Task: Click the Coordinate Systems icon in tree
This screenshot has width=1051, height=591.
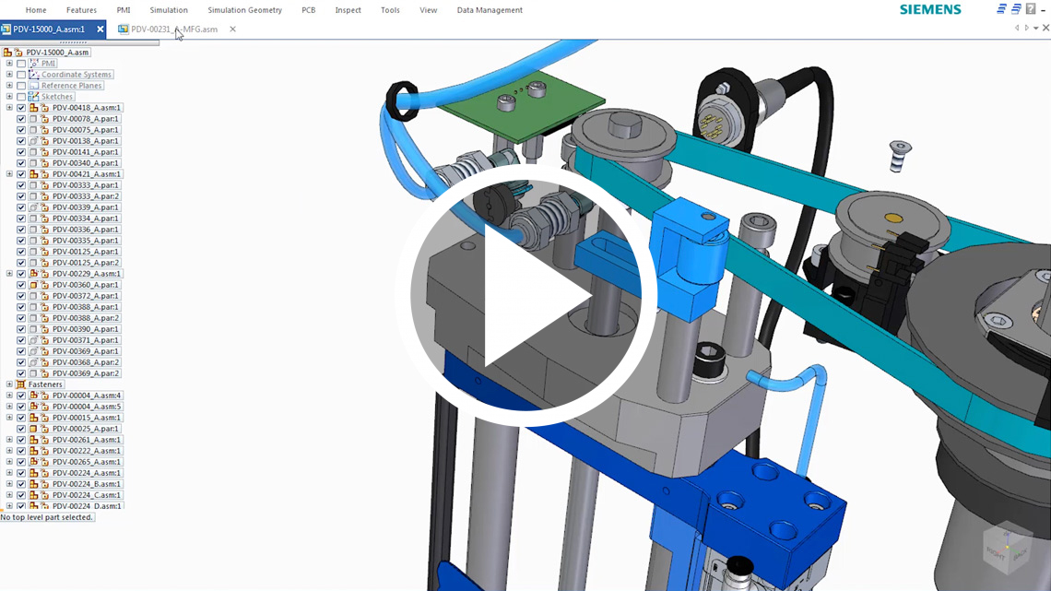Action: pyautogui.click(x=33, y=75)
